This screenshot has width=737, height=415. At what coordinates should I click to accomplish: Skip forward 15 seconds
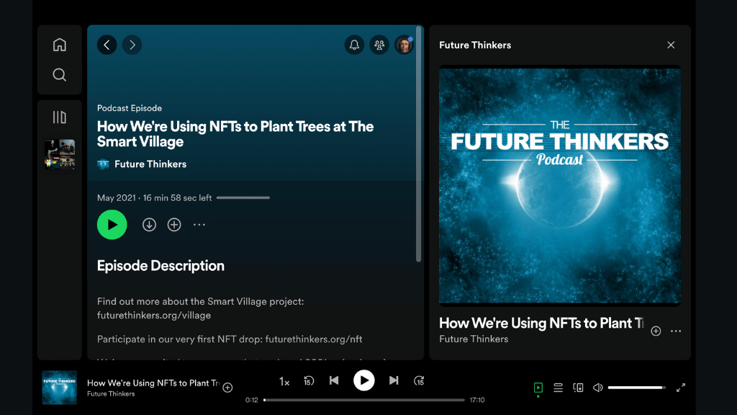[419, 380]
